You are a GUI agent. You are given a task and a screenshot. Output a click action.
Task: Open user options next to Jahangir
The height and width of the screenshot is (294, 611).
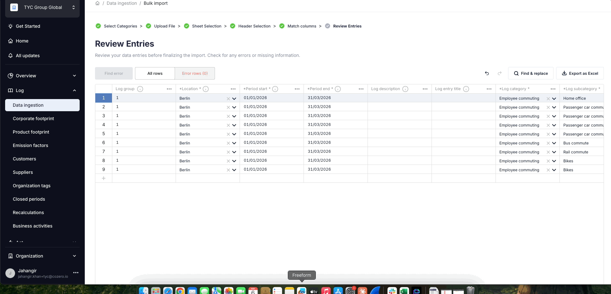click(x=76, y=273)
